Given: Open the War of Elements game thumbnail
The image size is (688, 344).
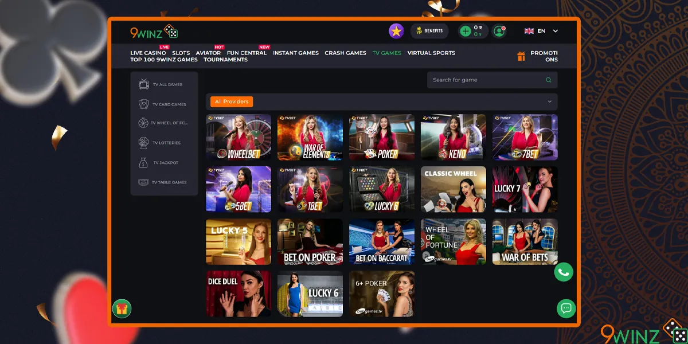Looking at the screenshot, I should coord(310,137).
